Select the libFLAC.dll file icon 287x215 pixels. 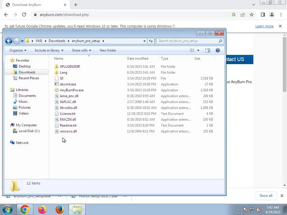(57, 102)
